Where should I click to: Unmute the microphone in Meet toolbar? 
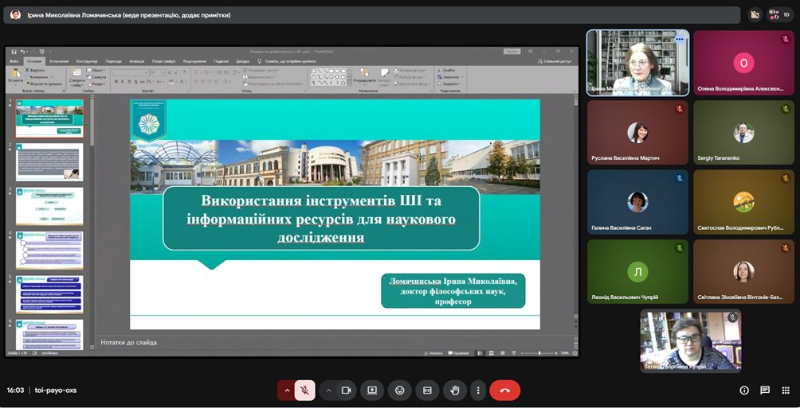tap(304, 391)
